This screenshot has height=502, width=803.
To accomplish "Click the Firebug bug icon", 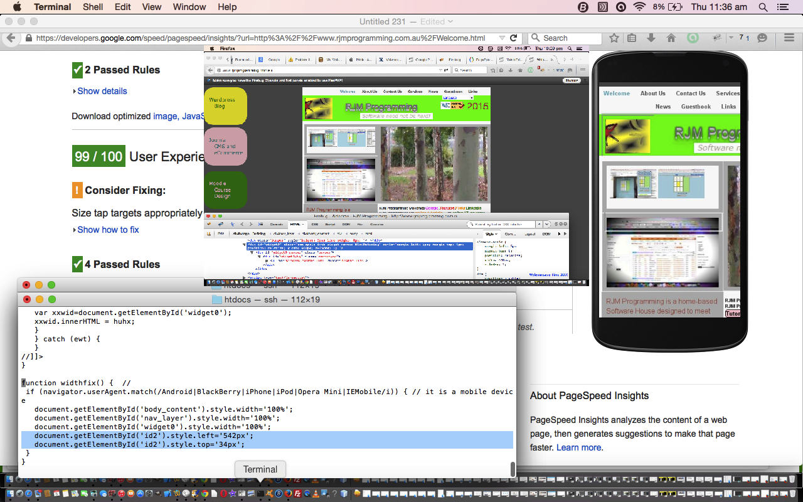I will [716, 38].
